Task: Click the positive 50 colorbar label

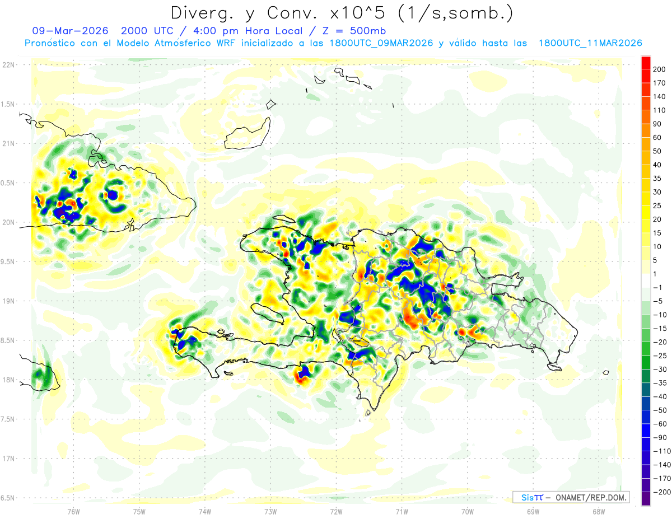Action: coord(658,151)
